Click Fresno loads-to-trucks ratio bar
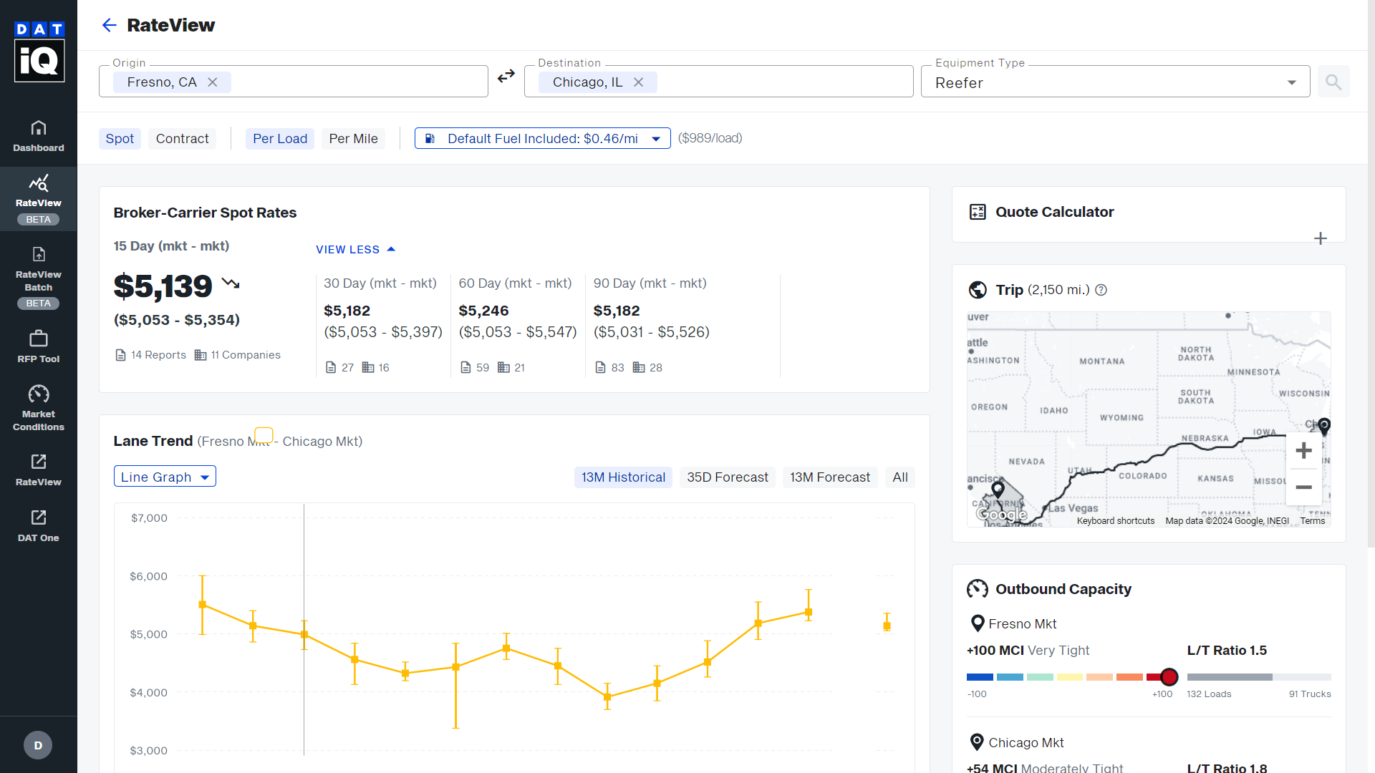The width and height of the screenshot is (1375, 773). tap(1259, 677)
